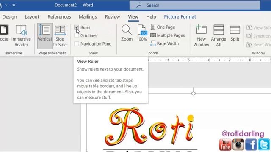Click the Facebook icon
This screenshot has width=271, height=152.
pos(251,144)
